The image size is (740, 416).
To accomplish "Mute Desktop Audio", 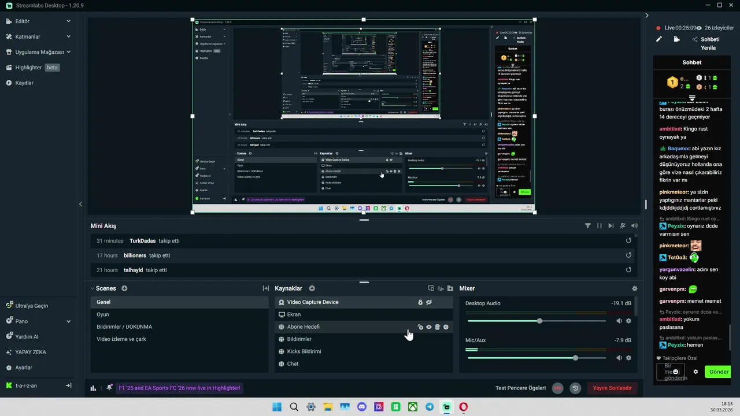I will coord(619,321).
